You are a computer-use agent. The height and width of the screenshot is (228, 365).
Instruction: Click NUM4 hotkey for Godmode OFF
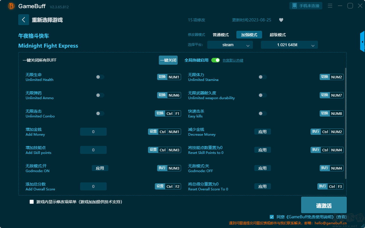(x=332, y=168)
